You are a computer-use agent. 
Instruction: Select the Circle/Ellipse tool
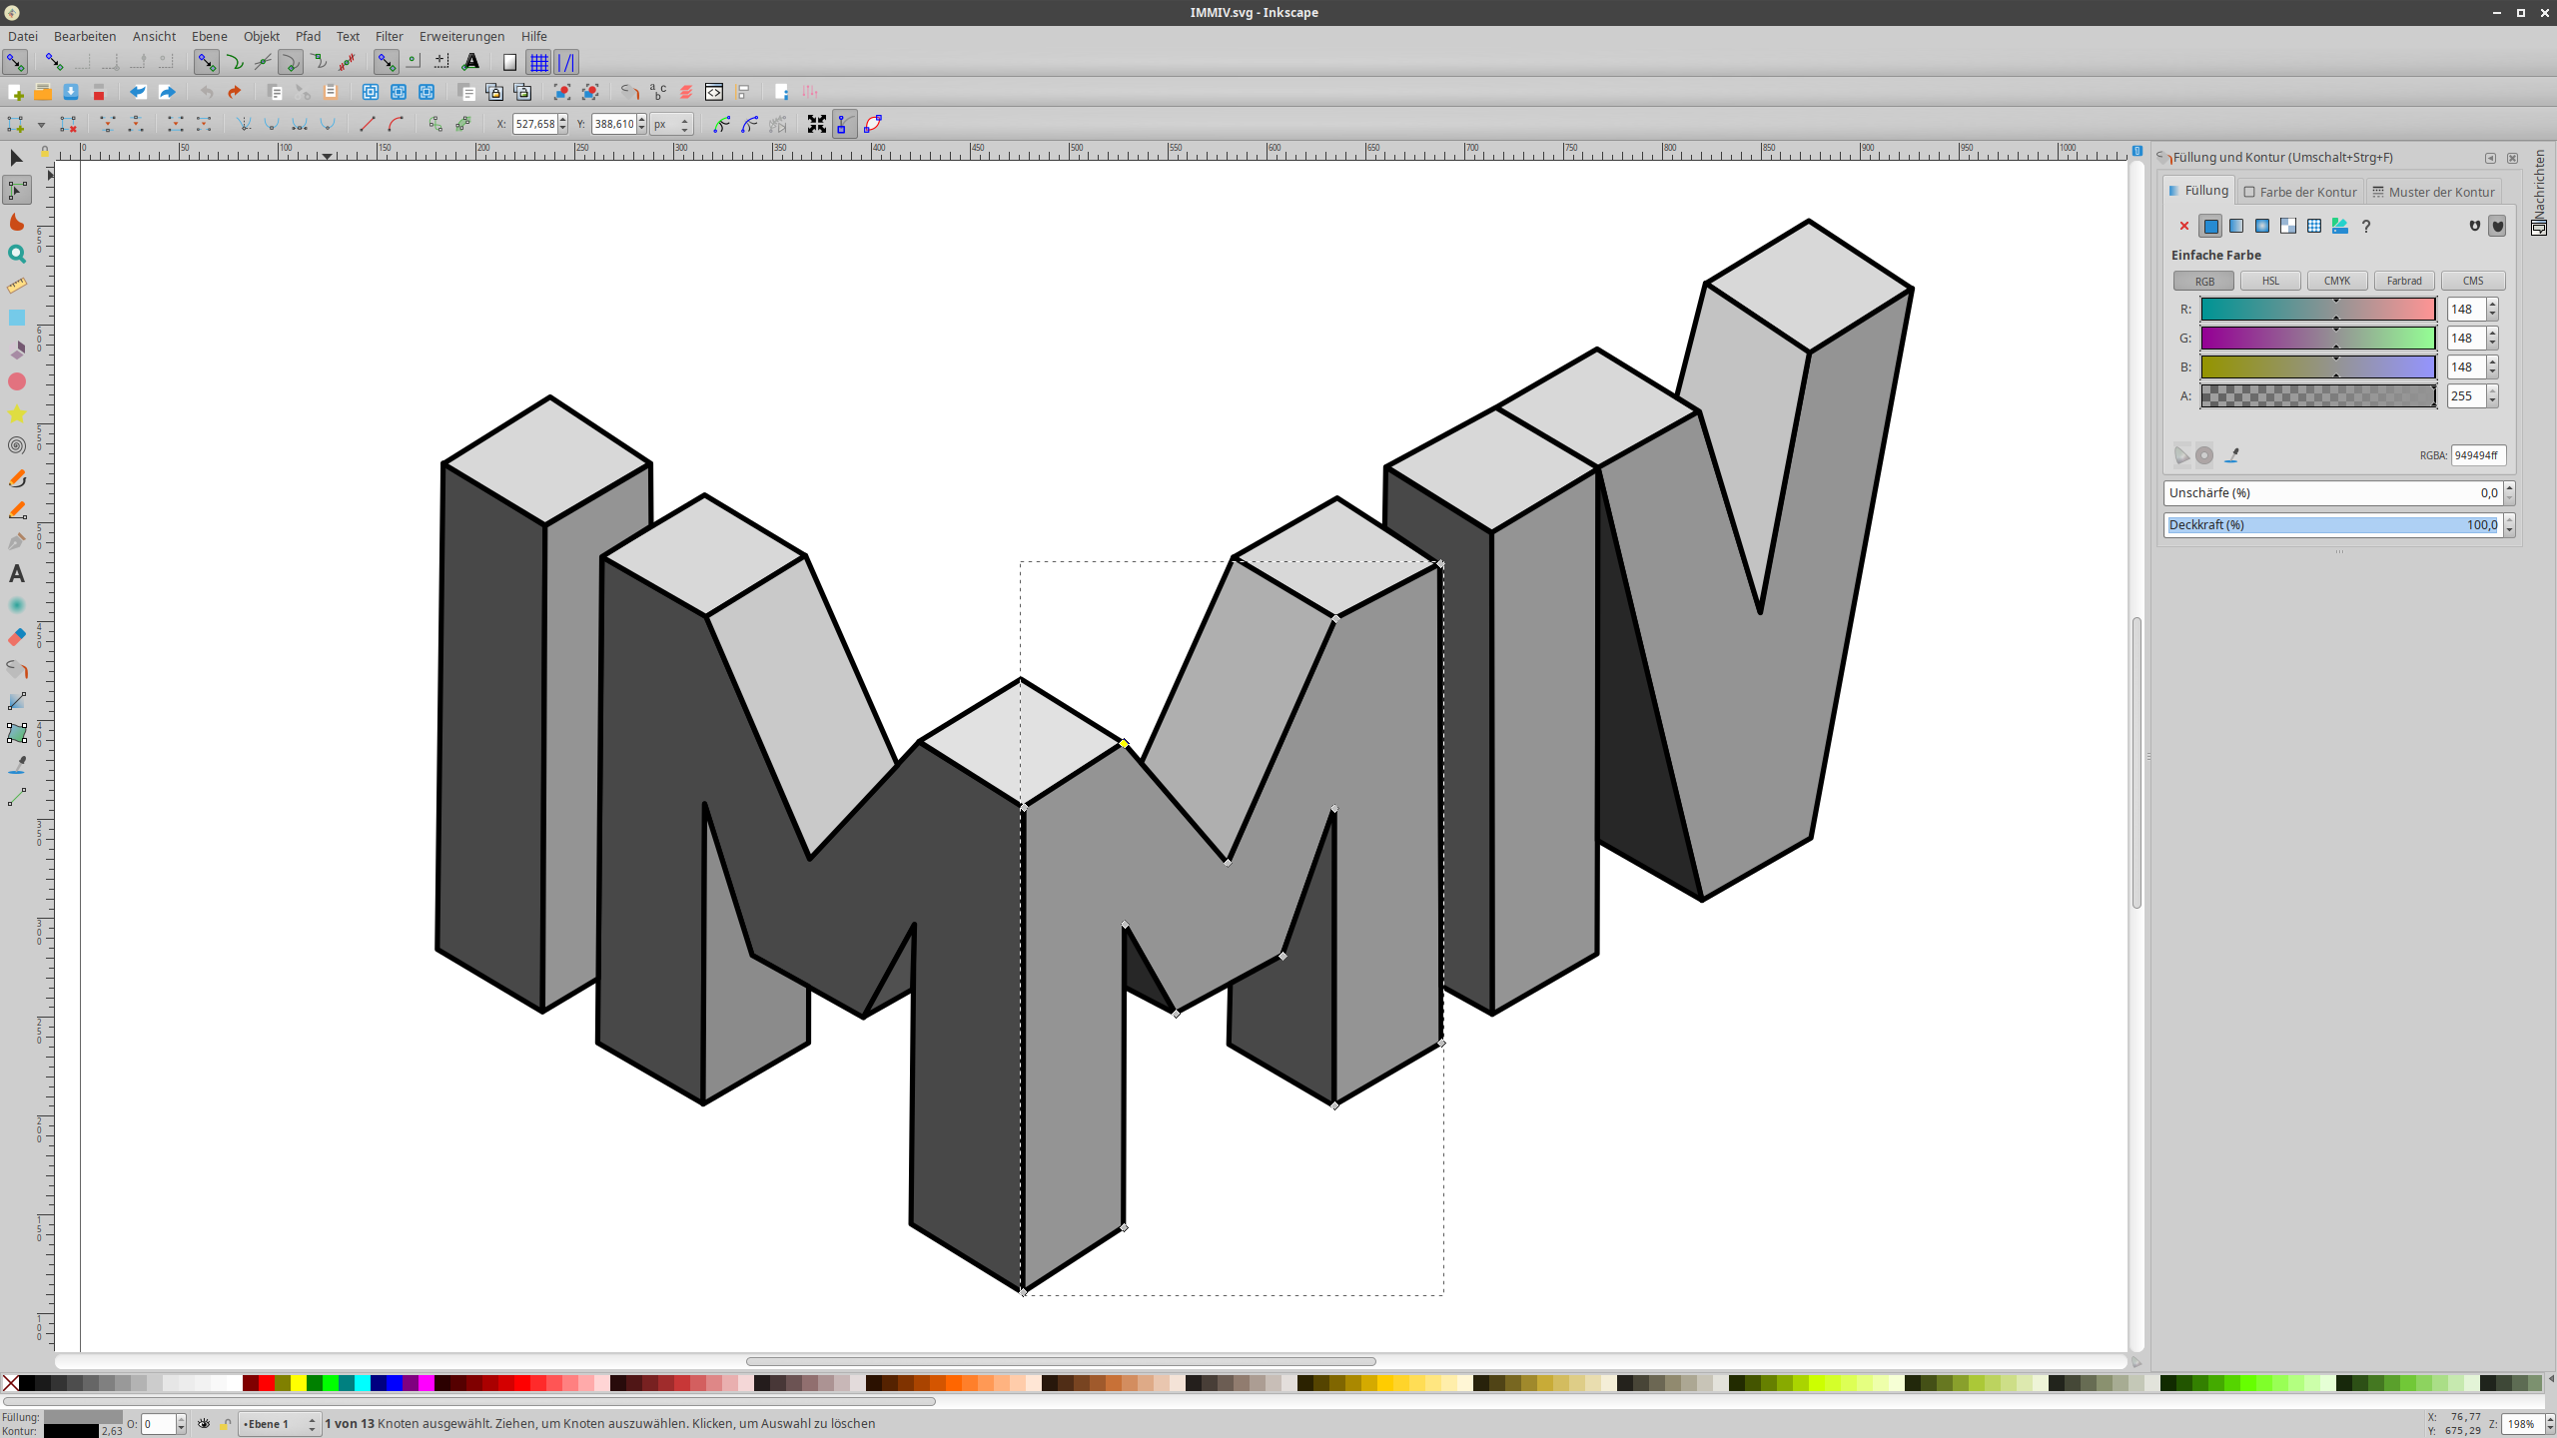(16, 382)
